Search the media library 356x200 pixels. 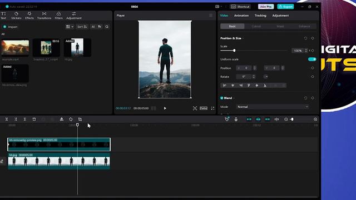(107, 27)
